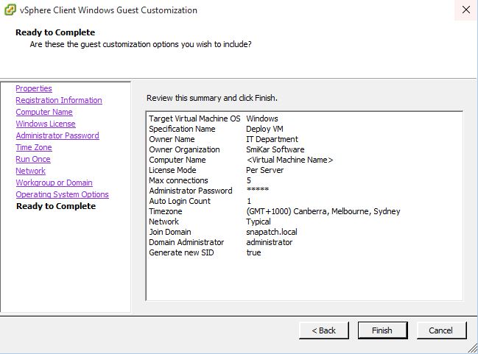Click the <Virtual Machine Name> value

click(x=290, y=160)
